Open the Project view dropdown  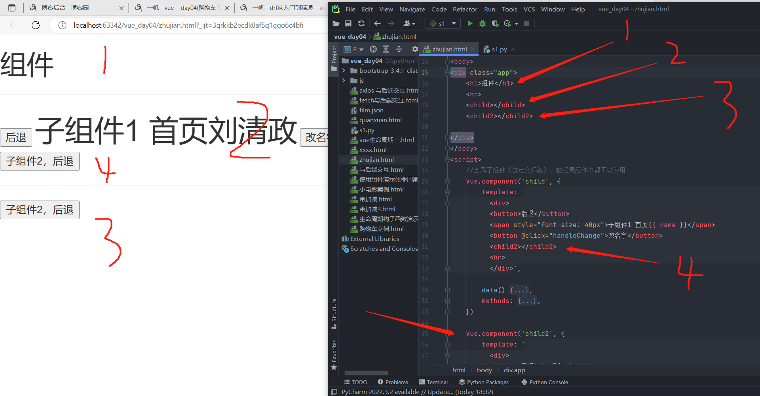353,49
